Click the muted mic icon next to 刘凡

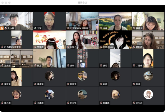134,84
